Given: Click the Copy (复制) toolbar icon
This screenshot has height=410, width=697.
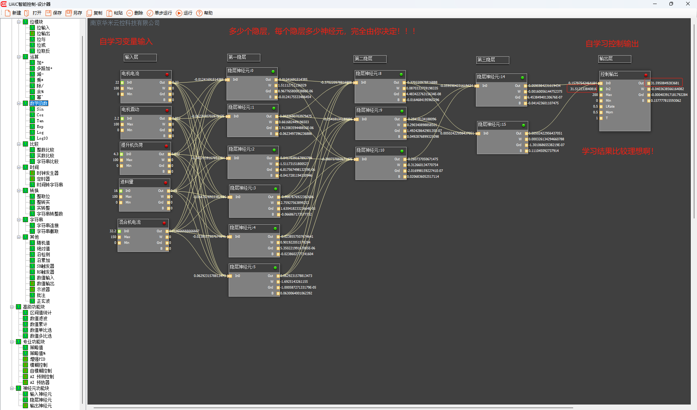Looking at the screenshot, I should pos(89,13).
